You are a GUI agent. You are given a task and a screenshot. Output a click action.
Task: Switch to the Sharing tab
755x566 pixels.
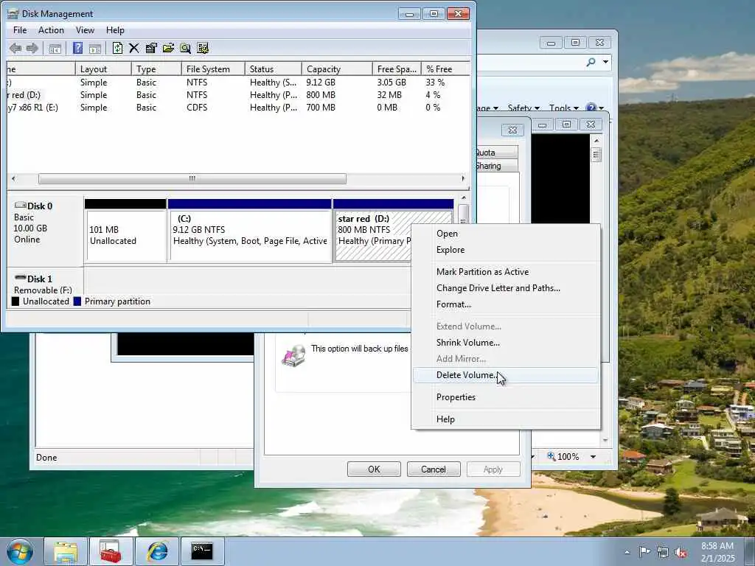pos(496,166)
